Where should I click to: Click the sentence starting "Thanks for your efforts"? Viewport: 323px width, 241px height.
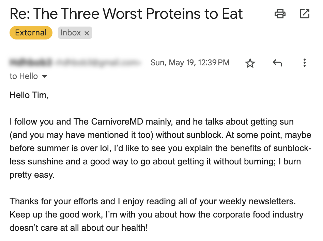153,201
